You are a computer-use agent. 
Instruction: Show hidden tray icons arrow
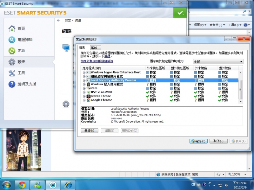(214, 185)
